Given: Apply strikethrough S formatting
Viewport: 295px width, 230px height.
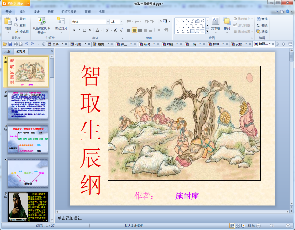Looking at the screenshot, I should click(x=90, y=30).
